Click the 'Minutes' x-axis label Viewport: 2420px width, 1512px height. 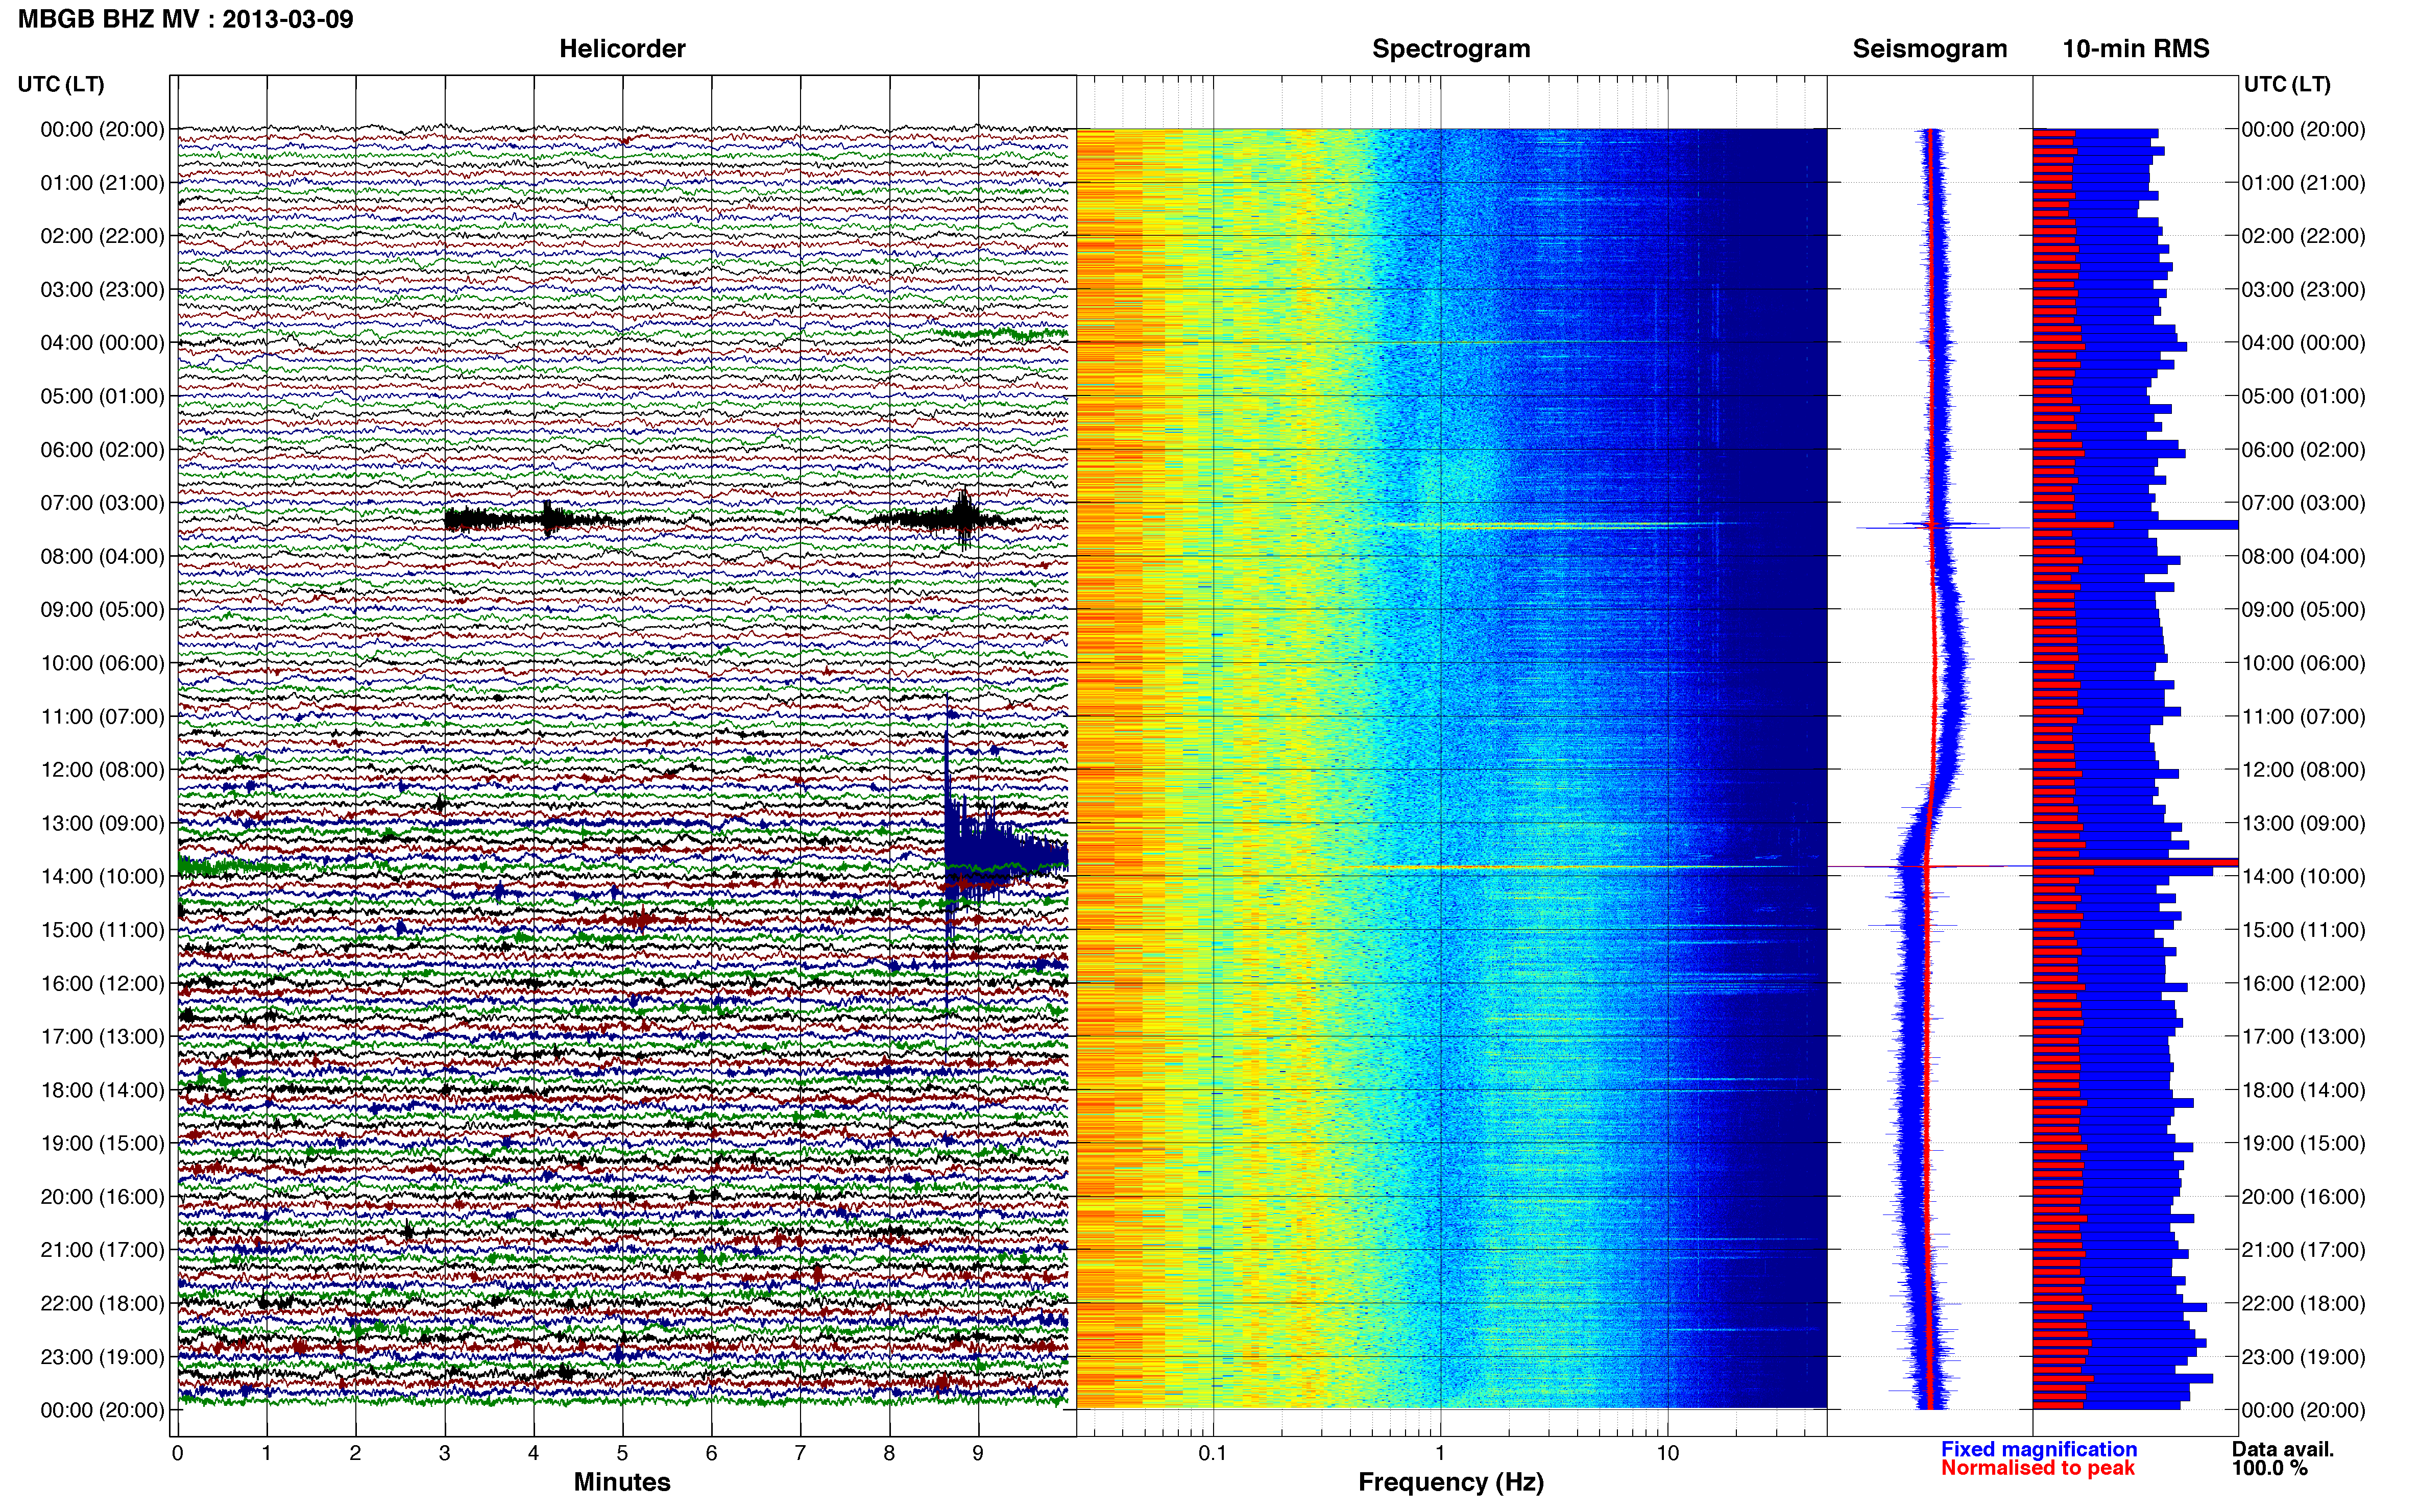pyautogui.click(x=622, y=1482)
